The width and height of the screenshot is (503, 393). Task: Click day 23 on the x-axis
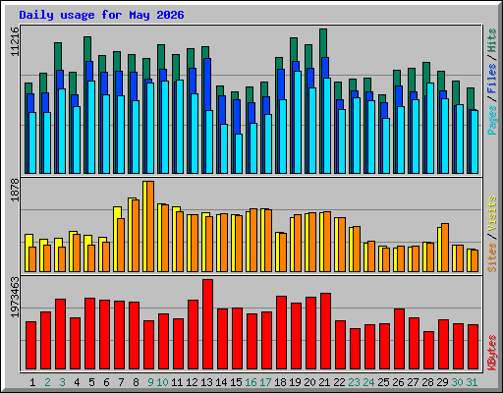point(354,382)
